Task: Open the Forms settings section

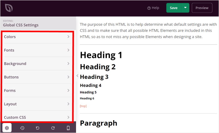Action: click(x=38, y=90)
